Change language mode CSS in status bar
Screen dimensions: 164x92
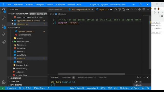point(116,88)
